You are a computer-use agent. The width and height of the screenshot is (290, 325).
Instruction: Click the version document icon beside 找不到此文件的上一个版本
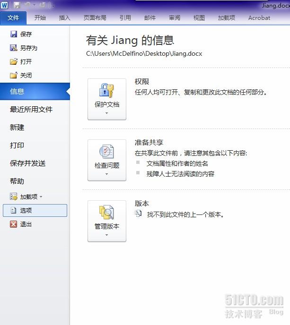(x=138, y=214)
